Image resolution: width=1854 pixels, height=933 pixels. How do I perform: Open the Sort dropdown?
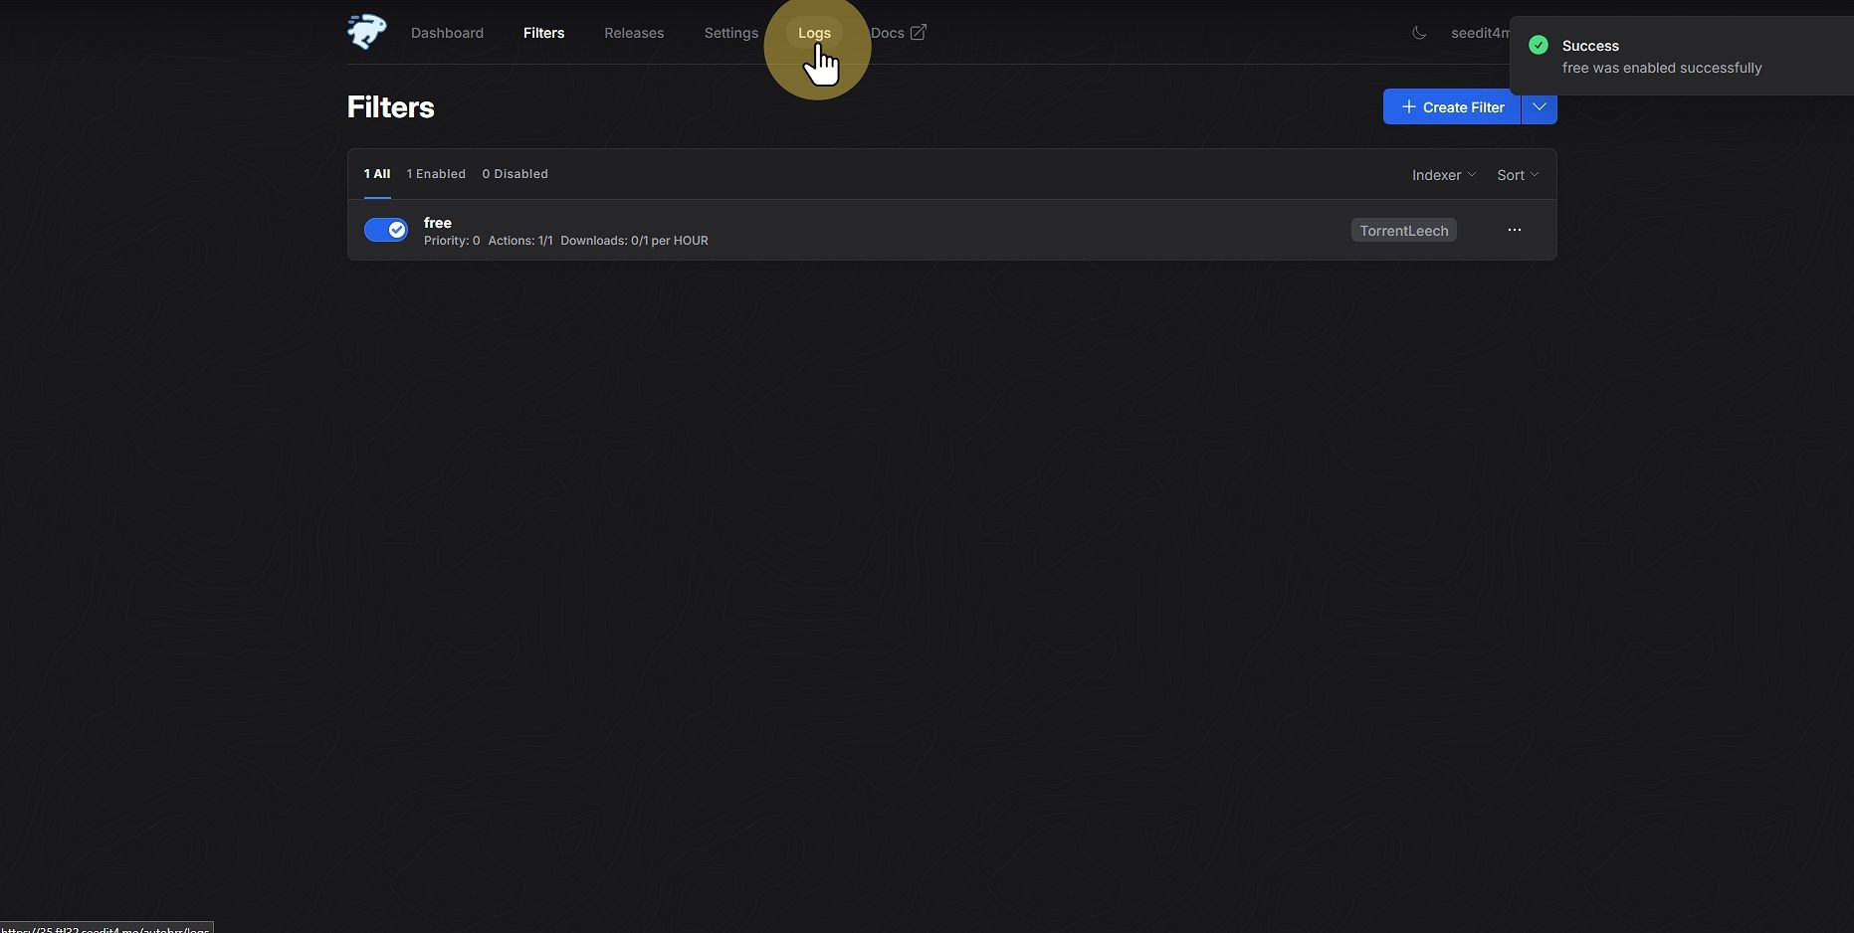point(1518,175)
